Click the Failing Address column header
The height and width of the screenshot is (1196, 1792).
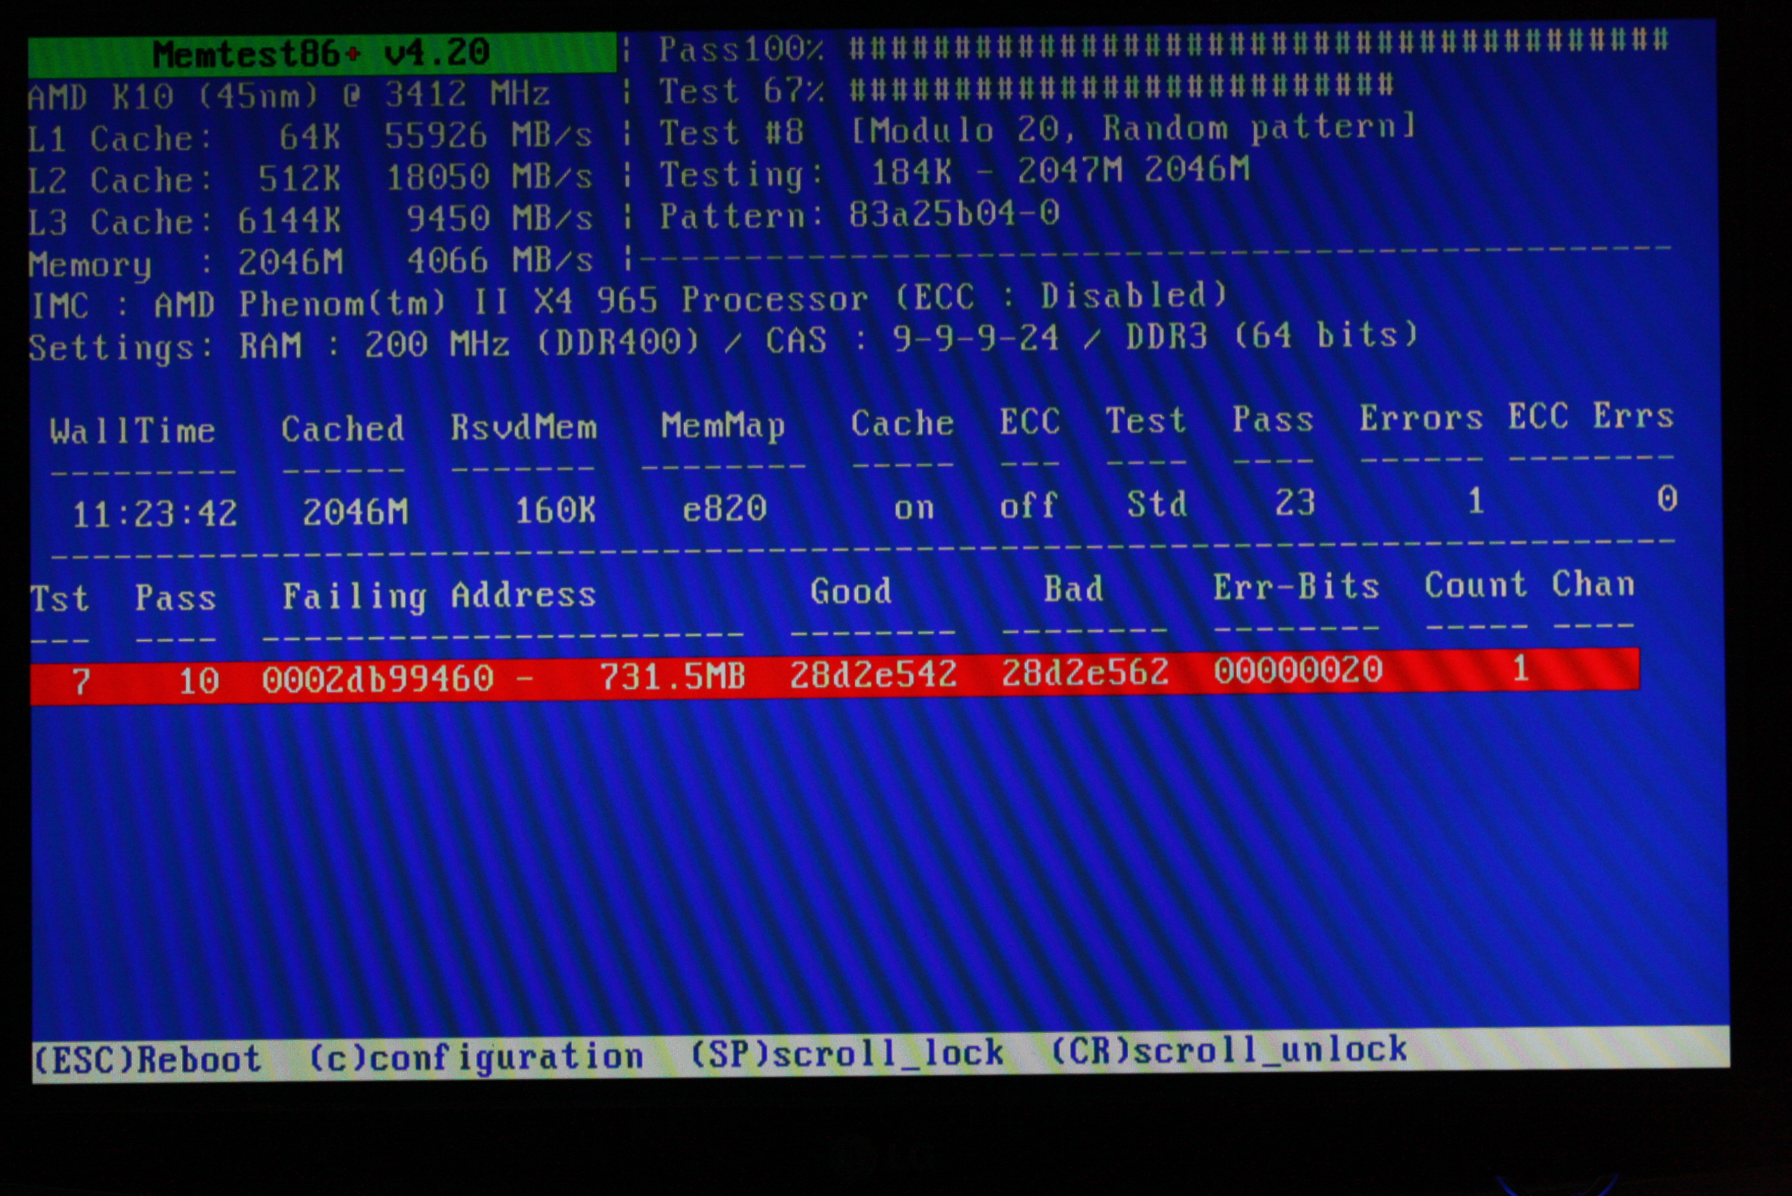(440, 595)
